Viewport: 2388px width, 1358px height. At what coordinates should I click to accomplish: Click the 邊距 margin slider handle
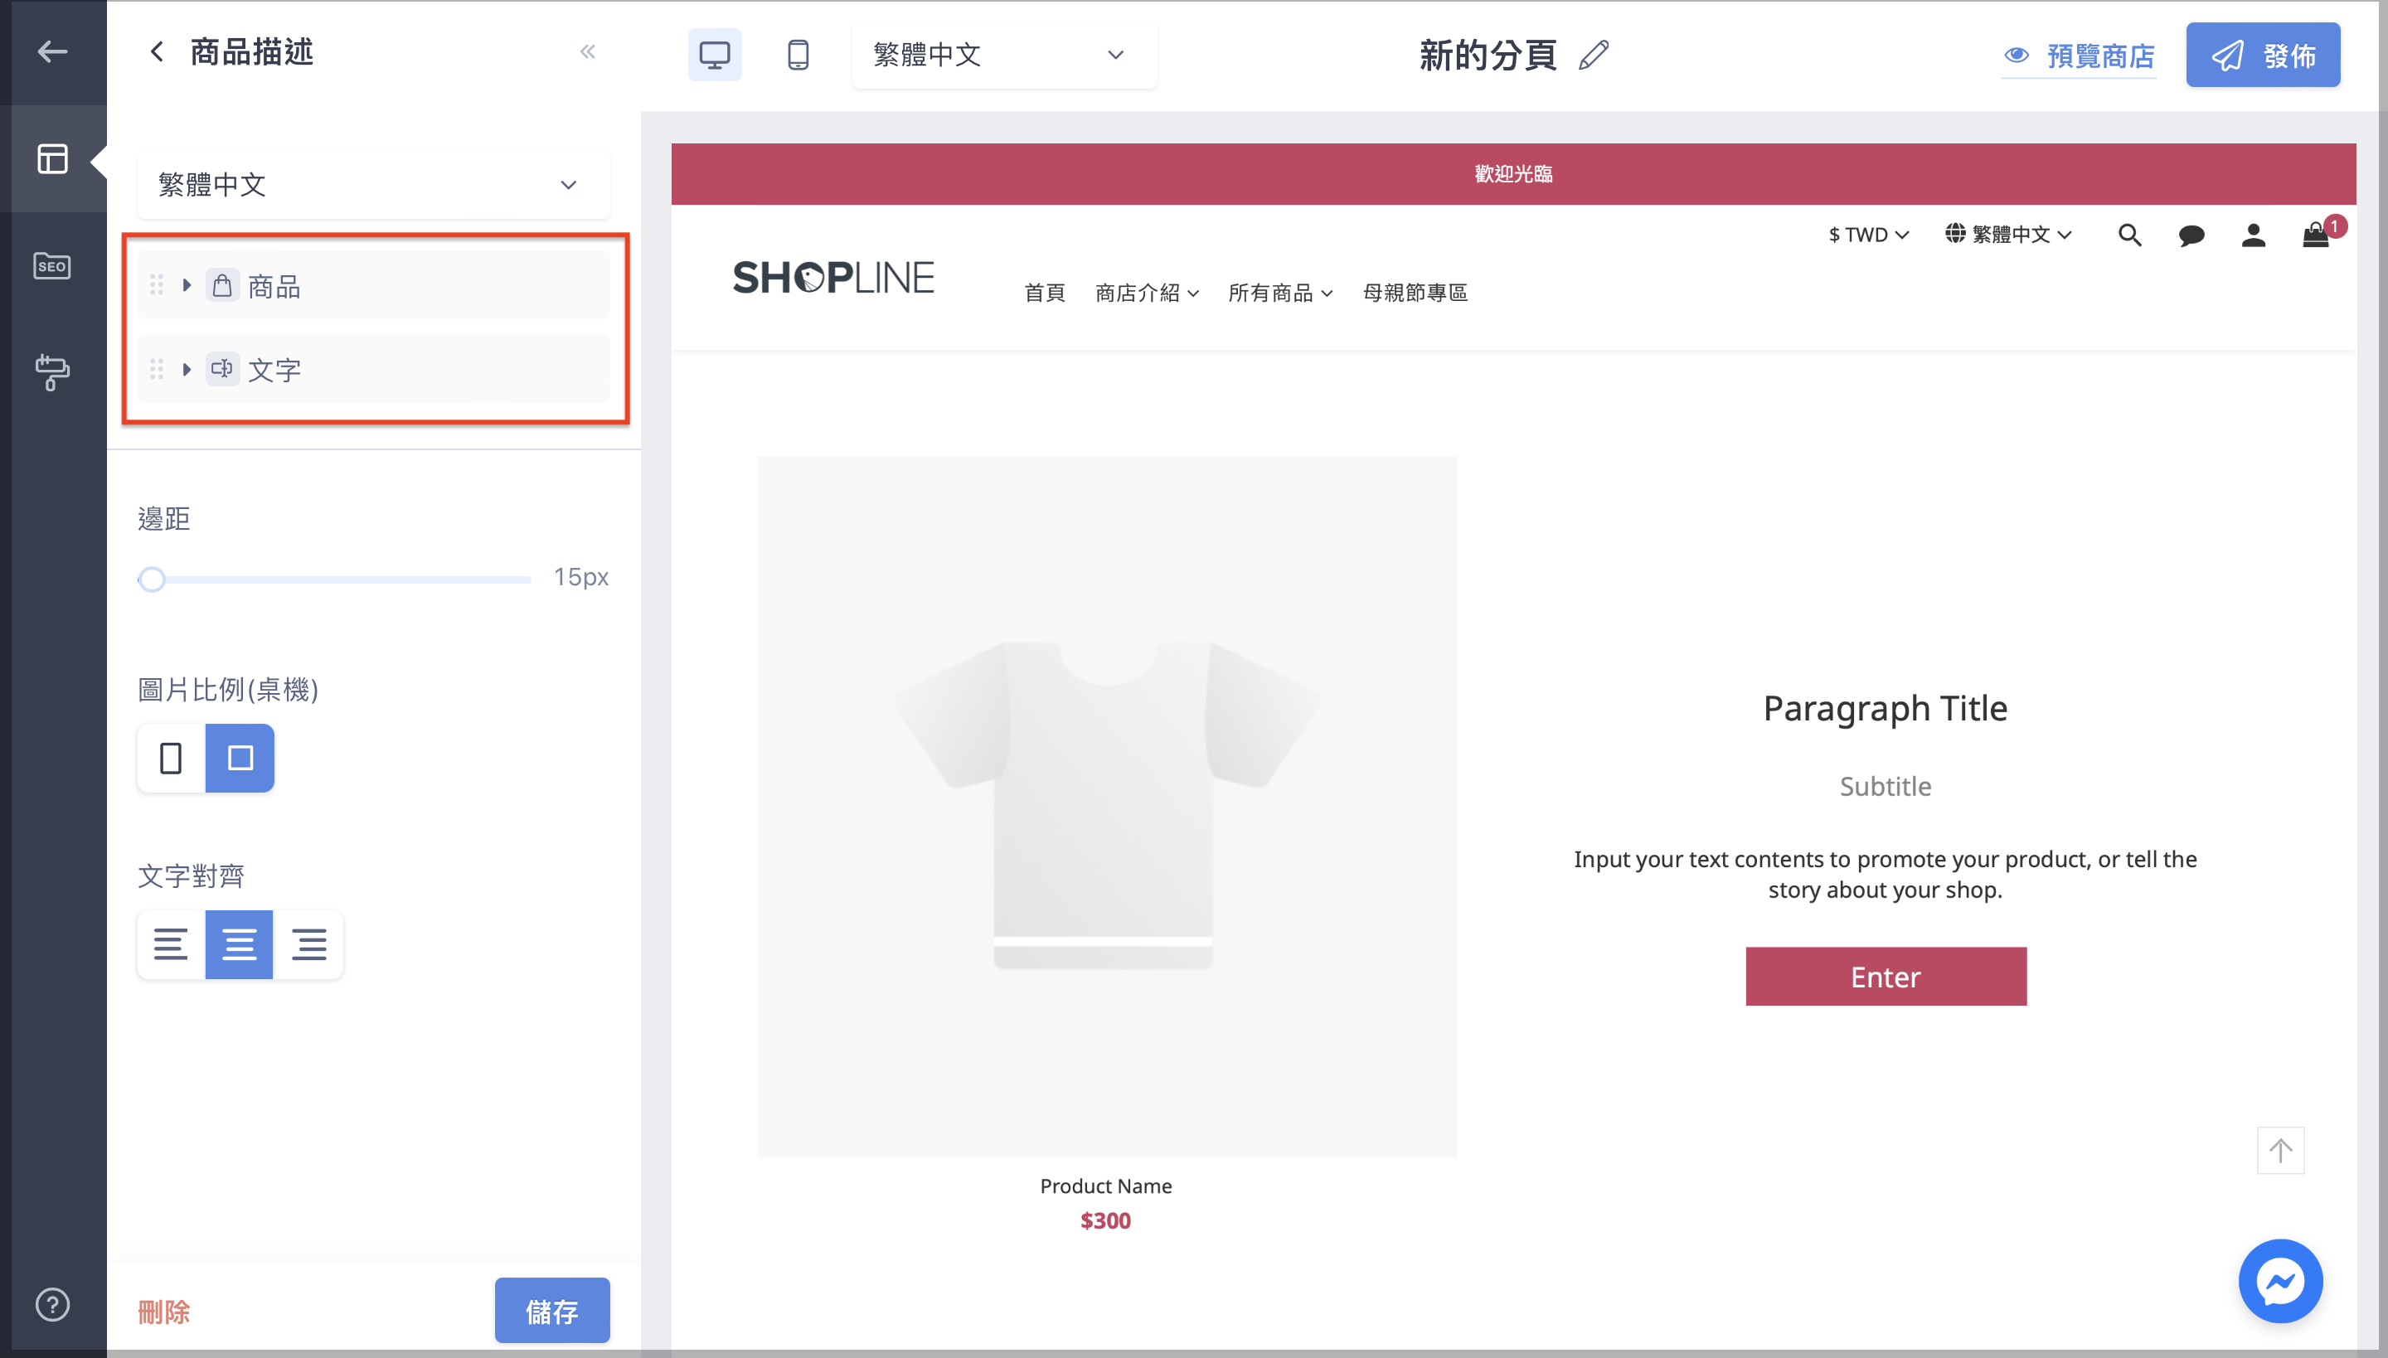coord(152,580)
